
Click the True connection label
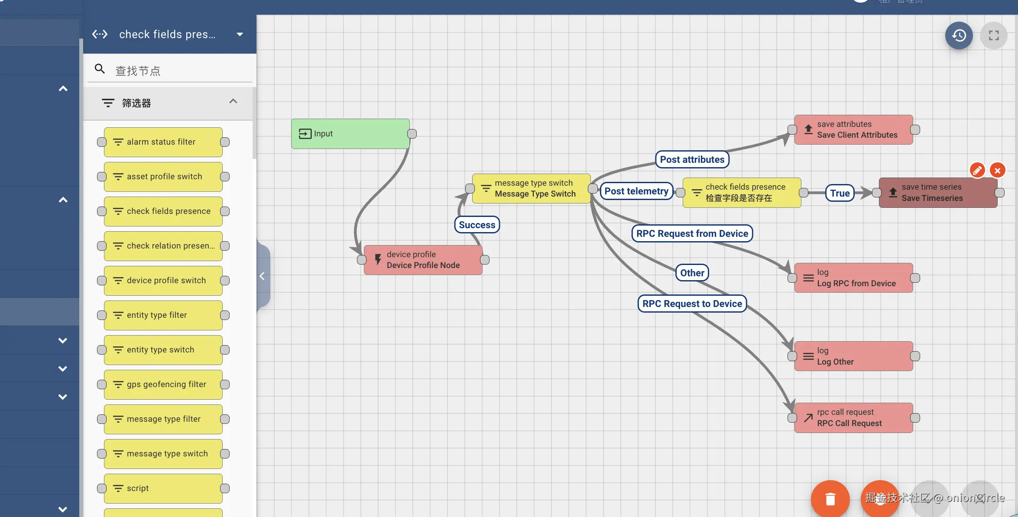tap(840, 193)
